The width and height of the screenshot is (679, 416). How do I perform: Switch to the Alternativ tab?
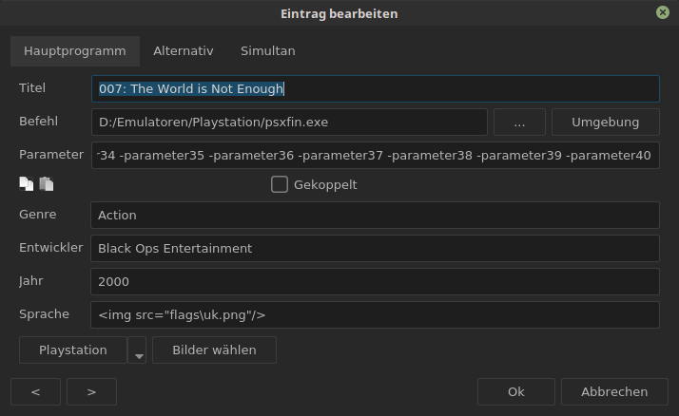tap(184, 51)
